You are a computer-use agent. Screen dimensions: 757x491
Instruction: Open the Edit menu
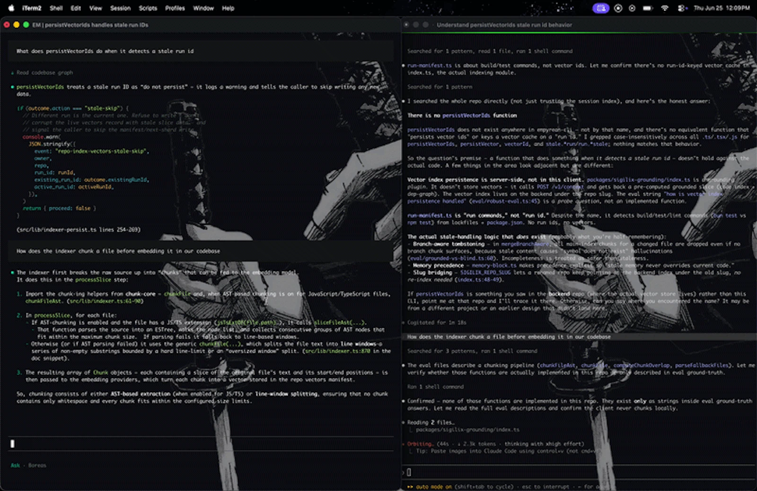tap(76, 8)
